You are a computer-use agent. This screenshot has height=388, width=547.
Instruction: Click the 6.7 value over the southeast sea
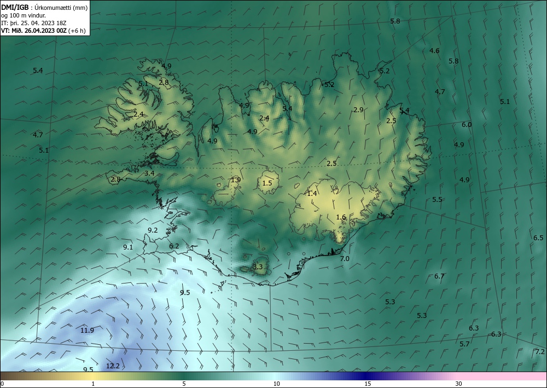tap(439, 276)
